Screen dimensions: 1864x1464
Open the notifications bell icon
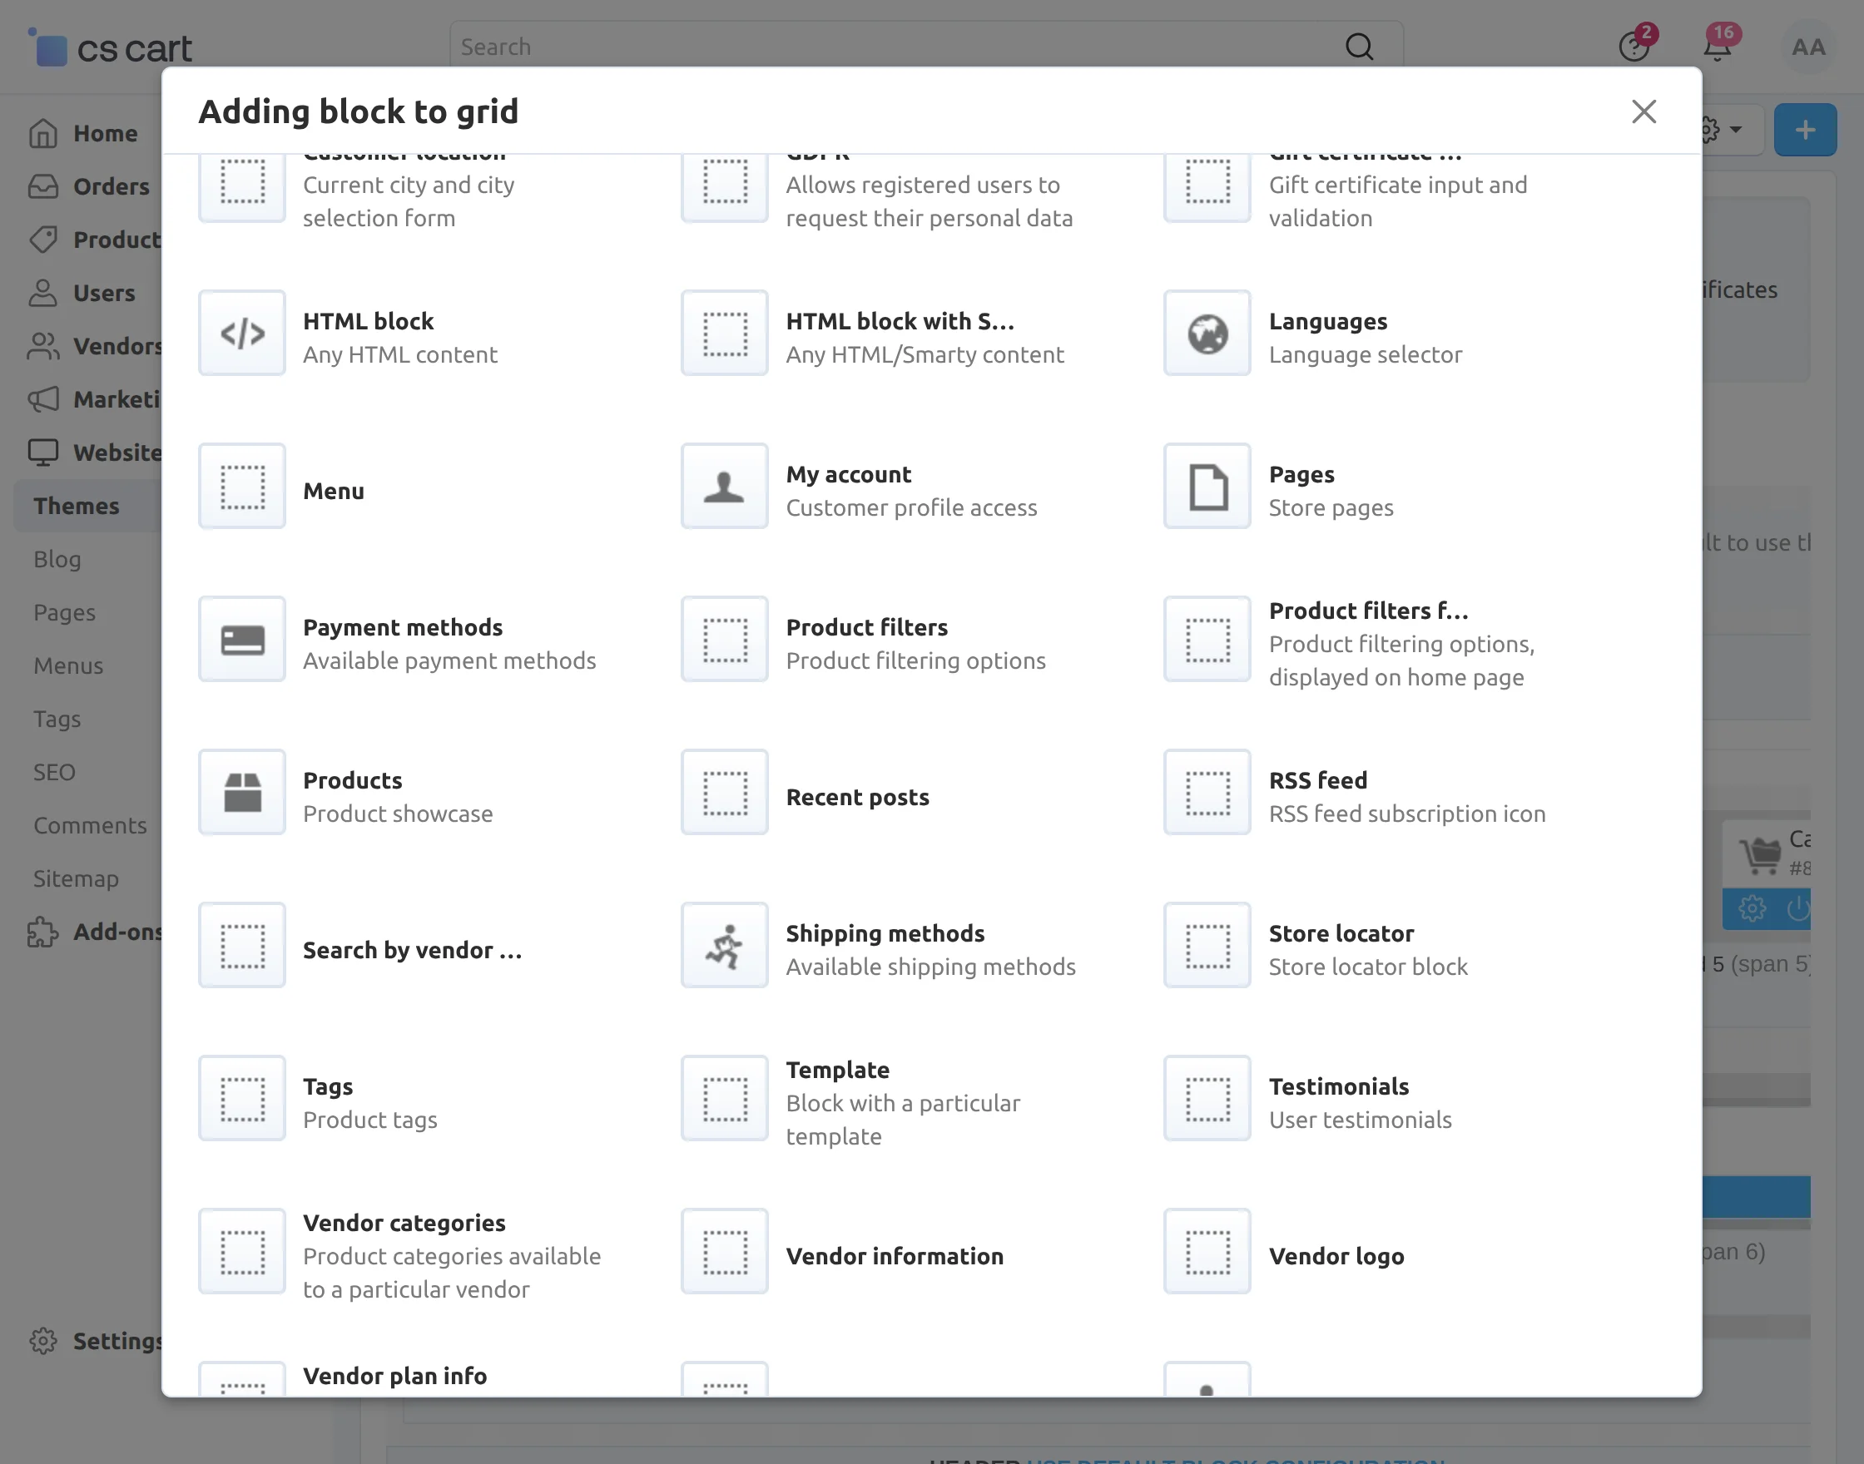(1718, 47)
